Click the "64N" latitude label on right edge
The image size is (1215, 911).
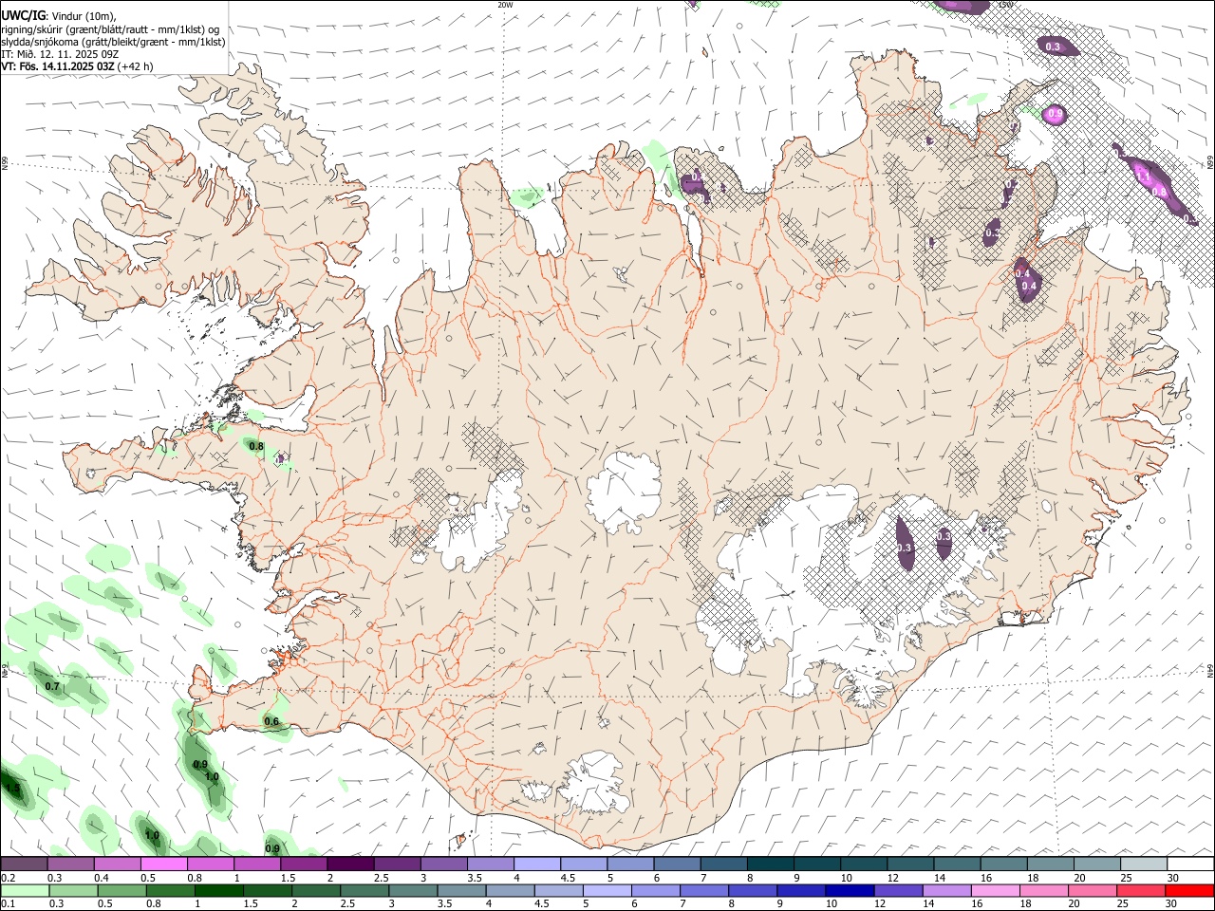1210,670
